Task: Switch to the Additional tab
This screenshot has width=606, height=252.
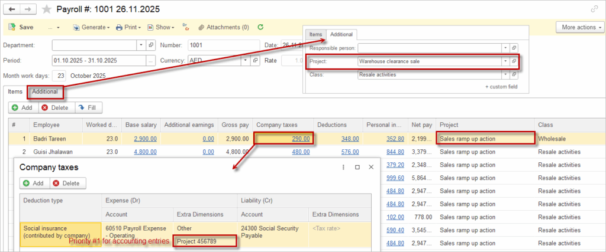Action: (45, 91)
